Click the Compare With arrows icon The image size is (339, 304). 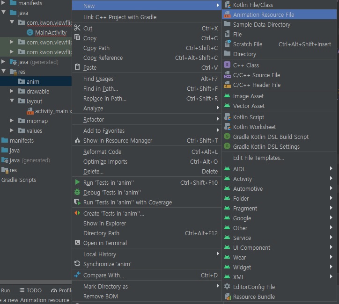click(77, 275)
